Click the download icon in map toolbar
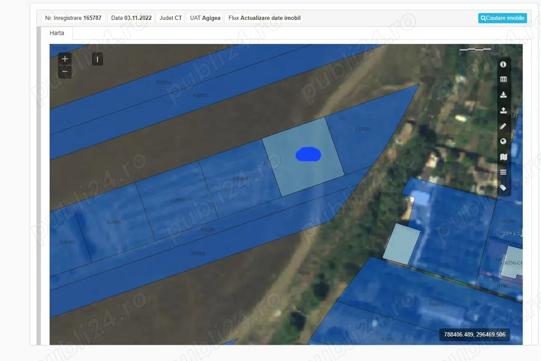The width and height of the screenshot is (541, 361). tap(503, 95)
